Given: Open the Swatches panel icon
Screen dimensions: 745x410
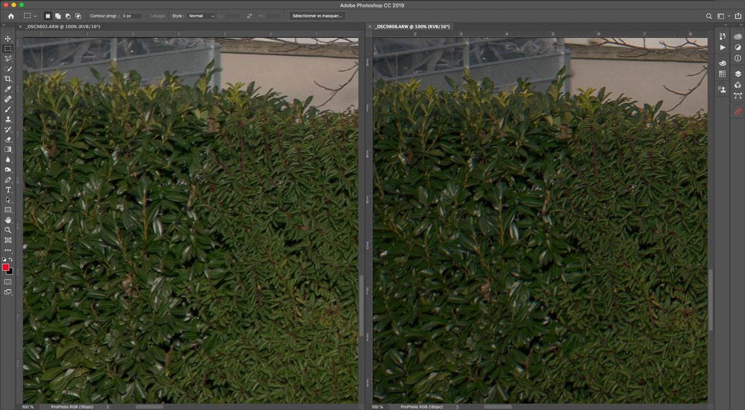Looking at the screenshot, I should 722,74.
